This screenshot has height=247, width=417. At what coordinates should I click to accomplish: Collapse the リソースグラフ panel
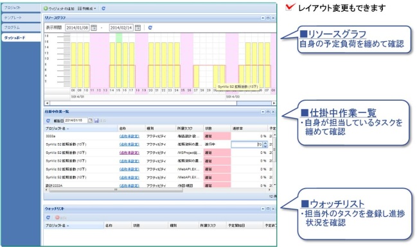tap(263, 18)
